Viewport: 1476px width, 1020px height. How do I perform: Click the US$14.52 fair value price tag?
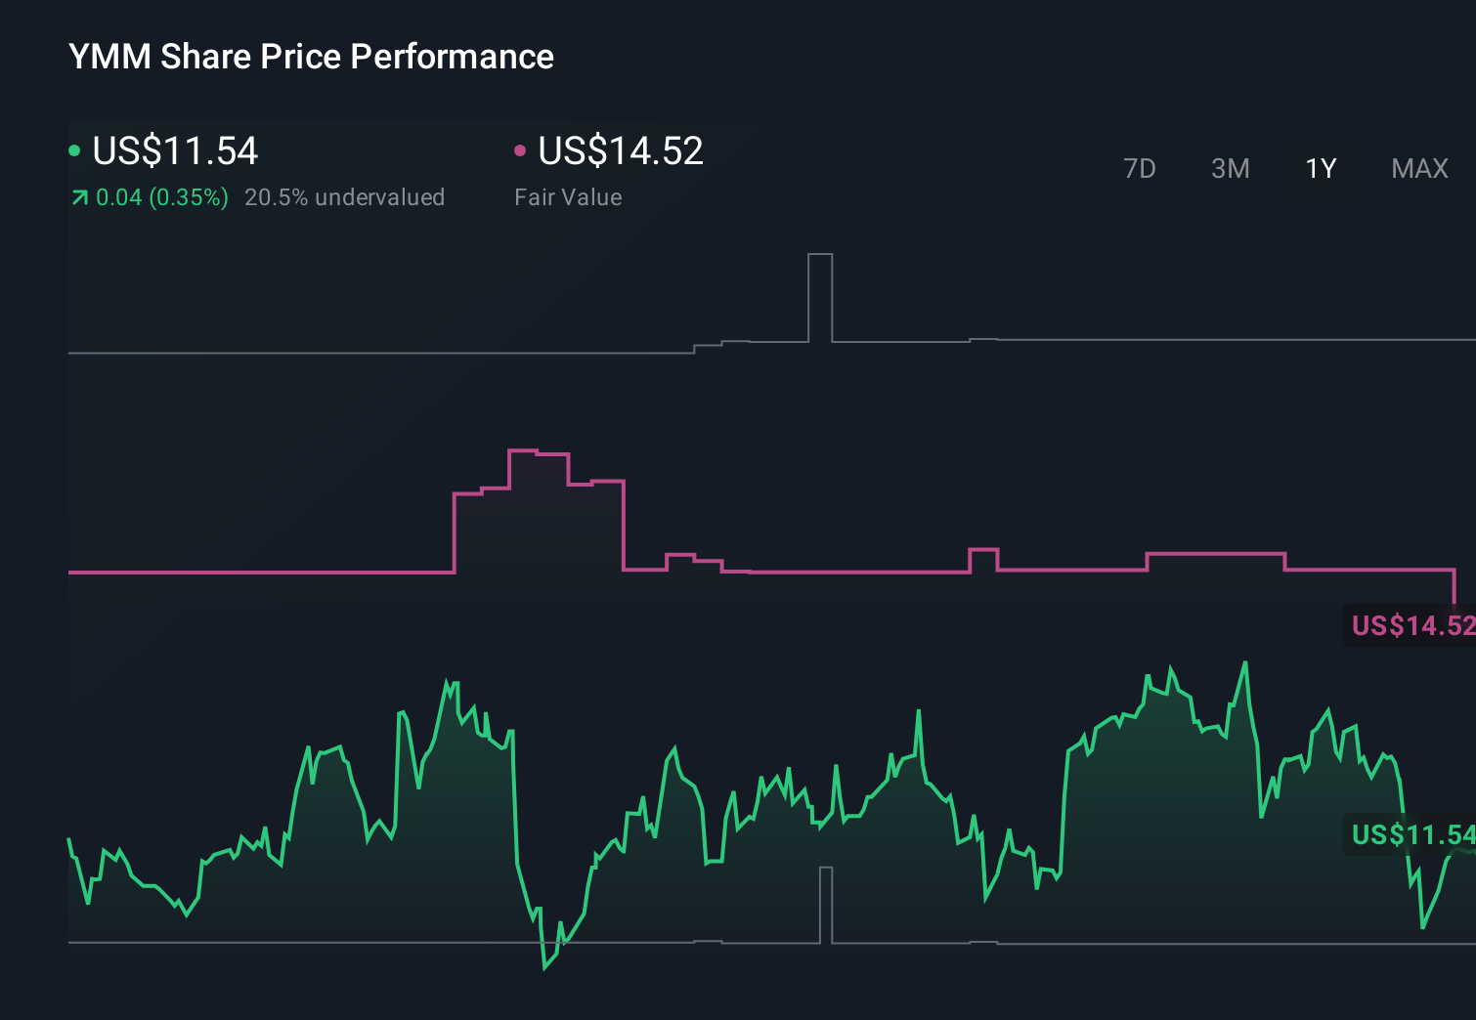(1411, 626)
